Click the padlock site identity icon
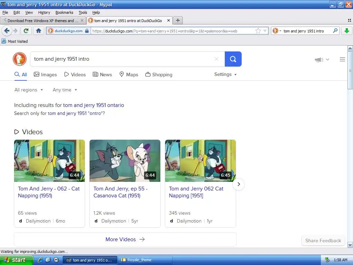This screenshot has height=265, width=353. click(87, 31)
